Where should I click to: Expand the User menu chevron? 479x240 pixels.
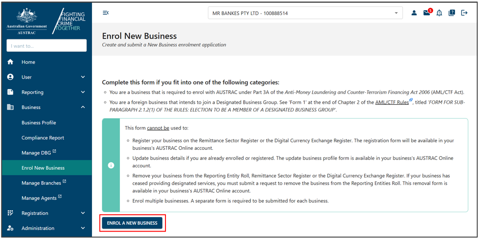83,77
